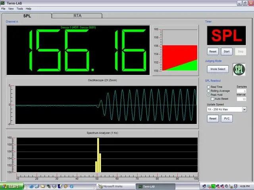The height and width of the screenshot is (190, 254).
Task: Click the tallest yellow spectrum bar
Action: pos(98,155)
